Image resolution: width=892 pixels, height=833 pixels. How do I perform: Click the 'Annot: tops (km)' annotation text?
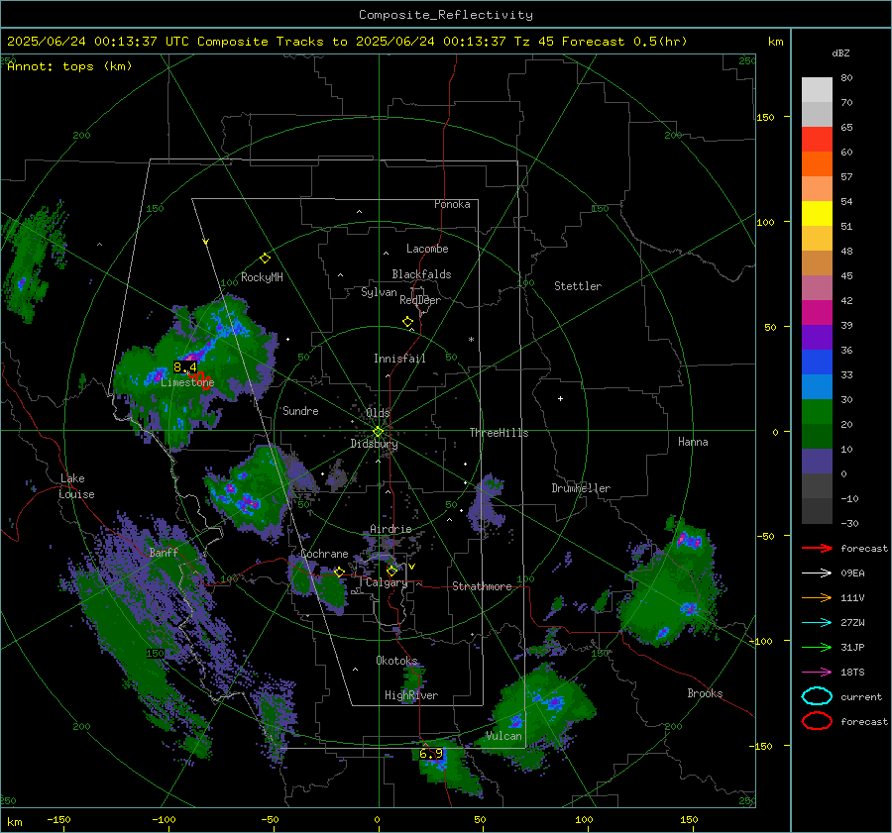click(69, 66)
